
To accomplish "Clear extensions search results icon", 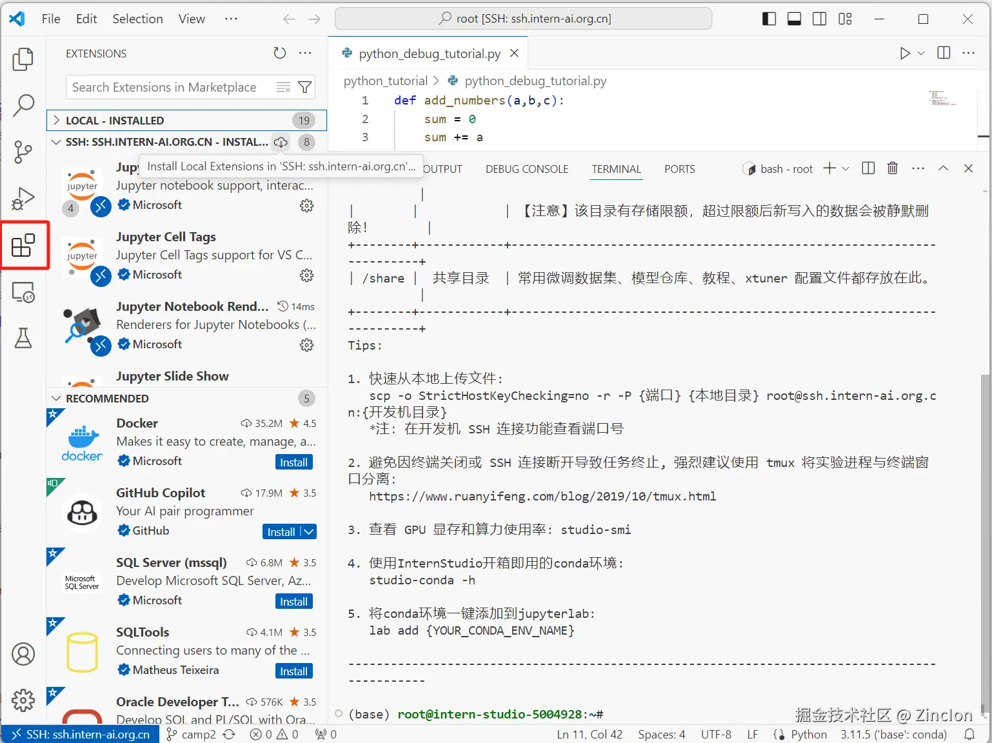I will [x=283, y=87].
